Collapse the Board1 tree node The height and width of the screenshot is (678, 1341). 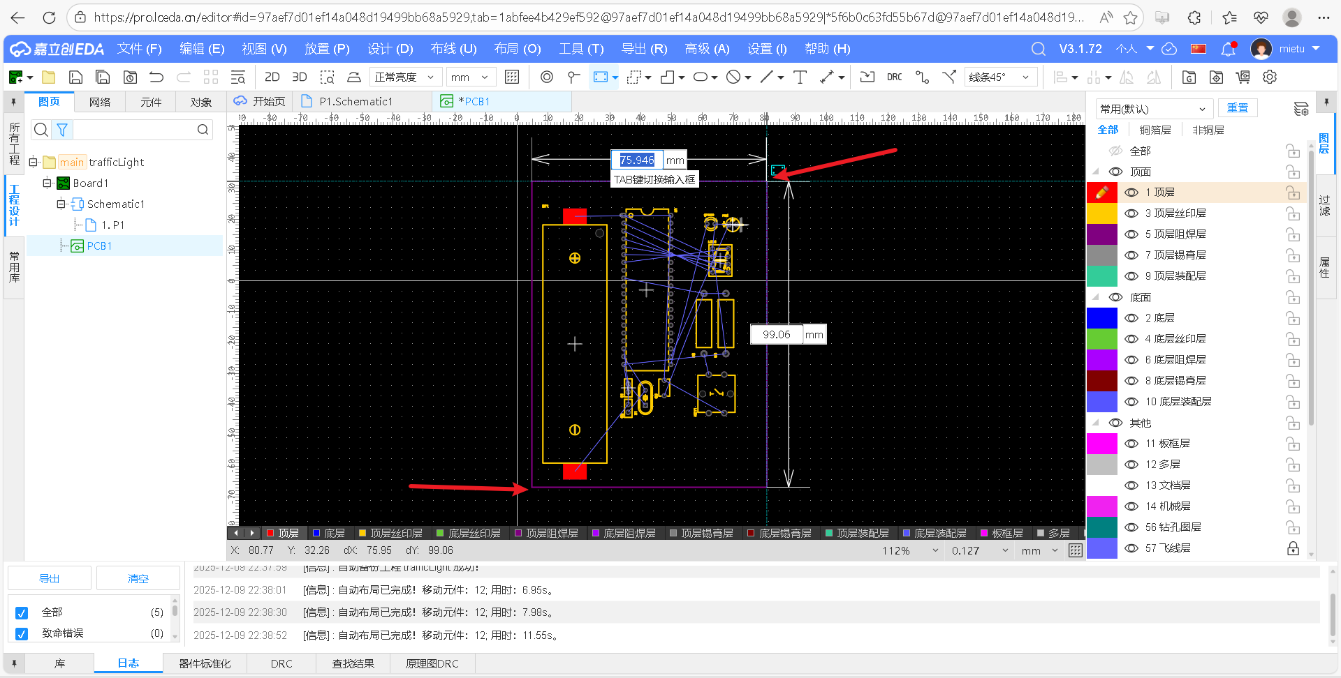pos(47,183)
